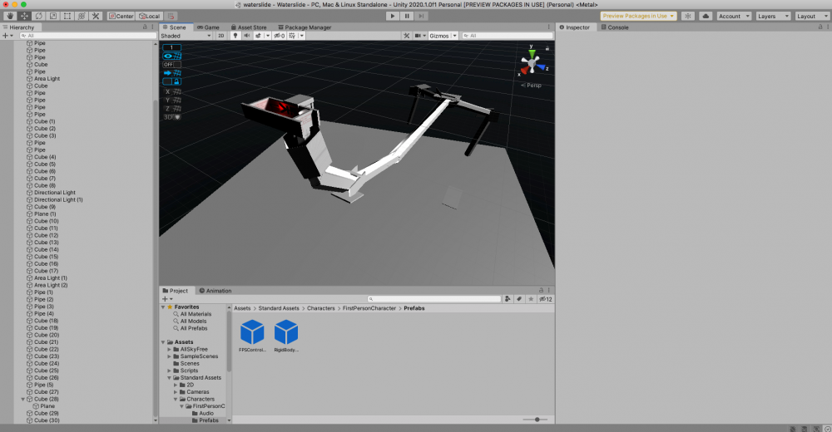Toggle scene grid visibility icon
The width and height of the screenshot is (832, 432).
click(x=292, y=36)
